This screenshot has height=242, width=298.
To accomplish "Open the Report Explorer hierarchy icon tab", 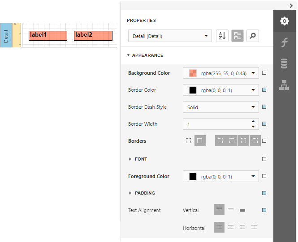I will (284, 85).
